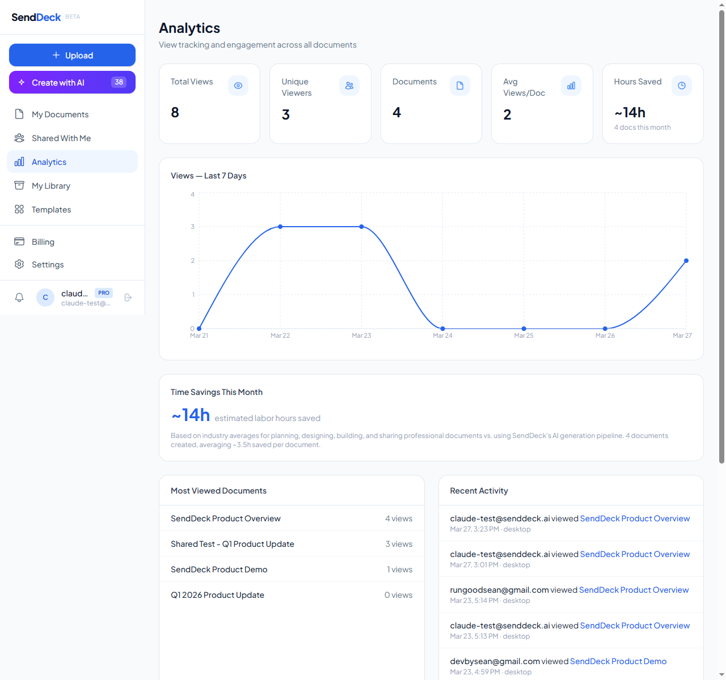Click the viewers icon on Unique Viewers card
Viewport: 726px width, 680px height.
[349, 85]
